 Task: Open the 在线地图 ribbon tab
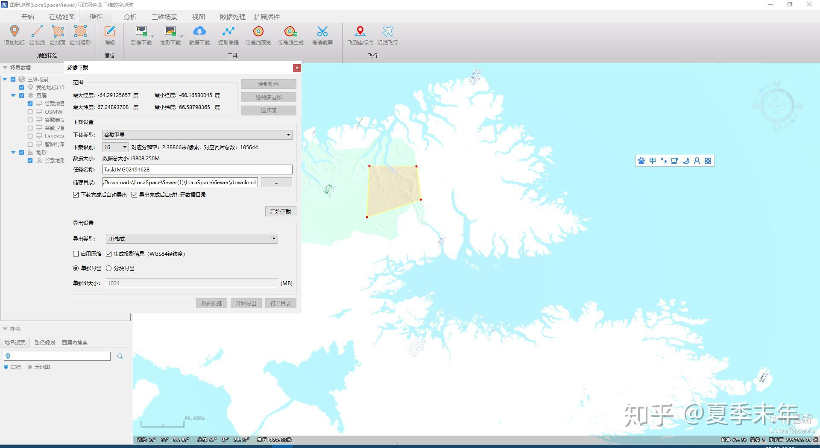(x=62, y=17)
